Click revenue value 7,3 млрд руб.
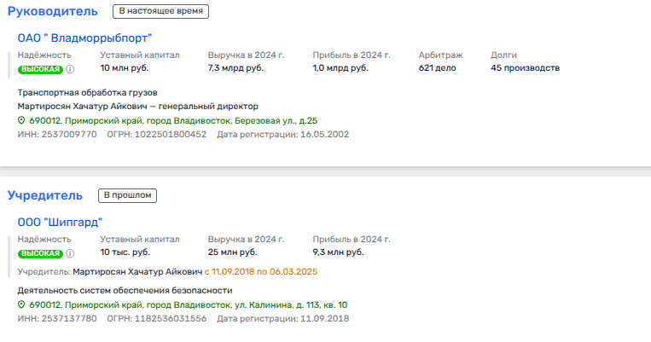The height and width of the screenshot is (342, 651). (x=235, y=68)
